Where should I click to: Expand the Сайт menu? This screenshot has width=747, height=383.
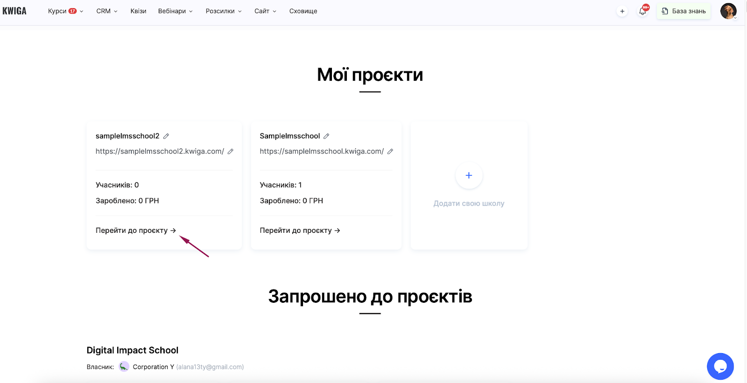click(x=265, y=11)
